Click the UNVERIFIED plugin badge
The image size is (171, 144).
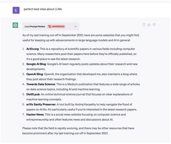56,26
